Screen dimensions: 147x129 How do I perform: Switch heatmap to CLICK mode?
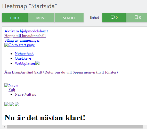tap(15, 18)
